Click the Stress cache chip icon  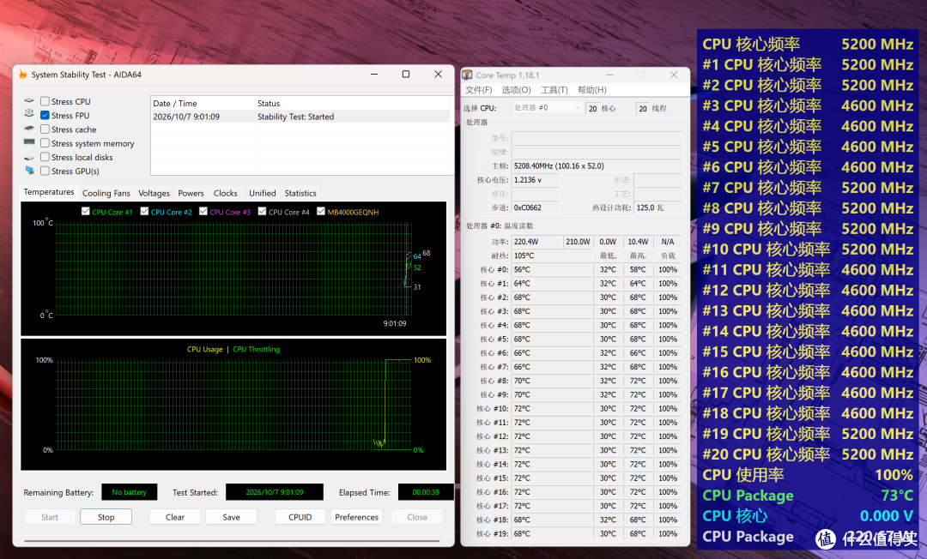[x=29, y=129]
